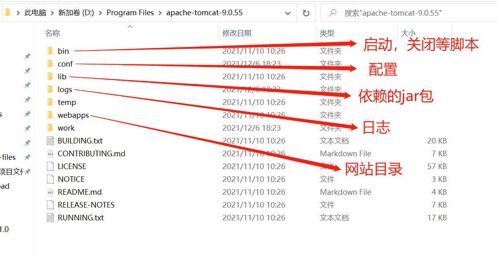497x260 pixels.
Task: Click the NOTICE file icon
Action: click(x=50, y=179)
